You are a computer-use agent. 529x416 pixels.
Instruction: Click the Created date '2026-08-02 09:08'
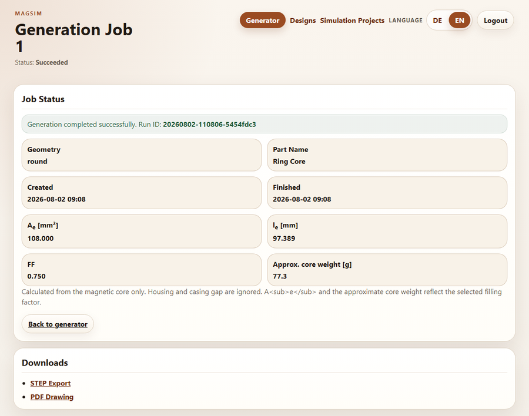click(x=56, y=199)
